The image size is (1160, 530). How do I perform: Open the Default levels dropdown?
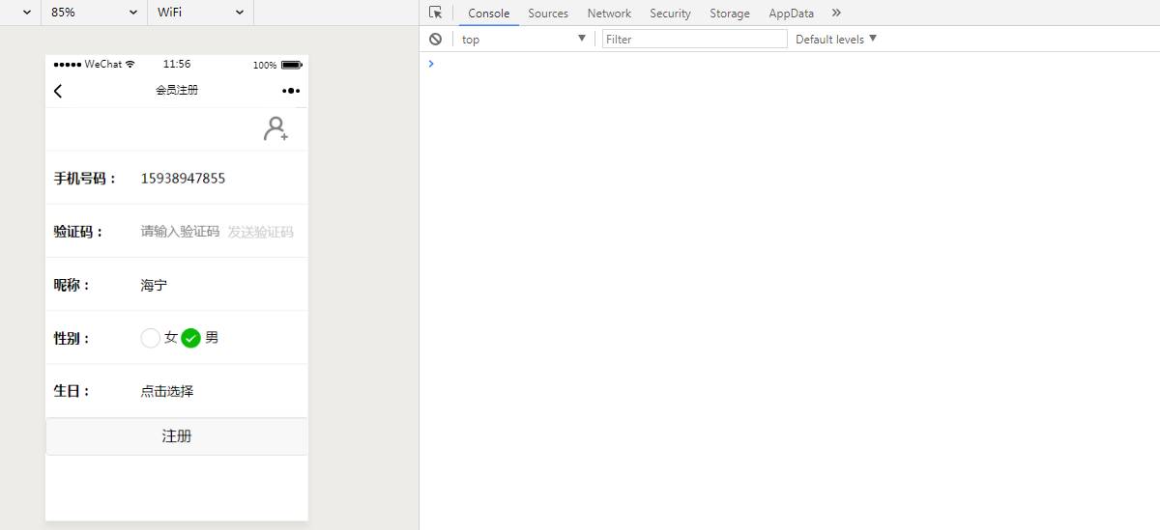[x=836, y=39]
